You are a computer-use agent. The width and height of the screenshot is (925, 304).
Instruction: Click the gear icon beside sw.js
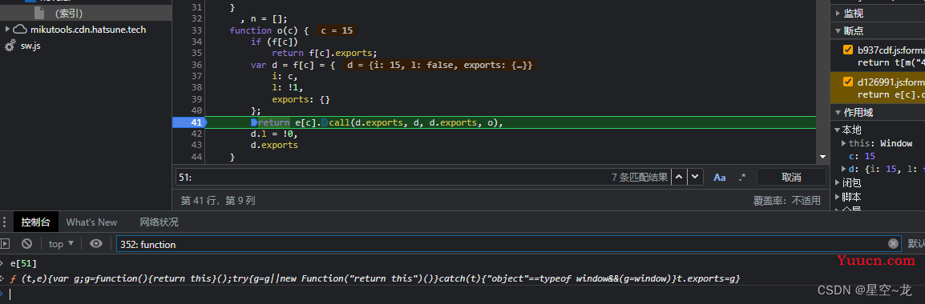(x=10, y=46)
